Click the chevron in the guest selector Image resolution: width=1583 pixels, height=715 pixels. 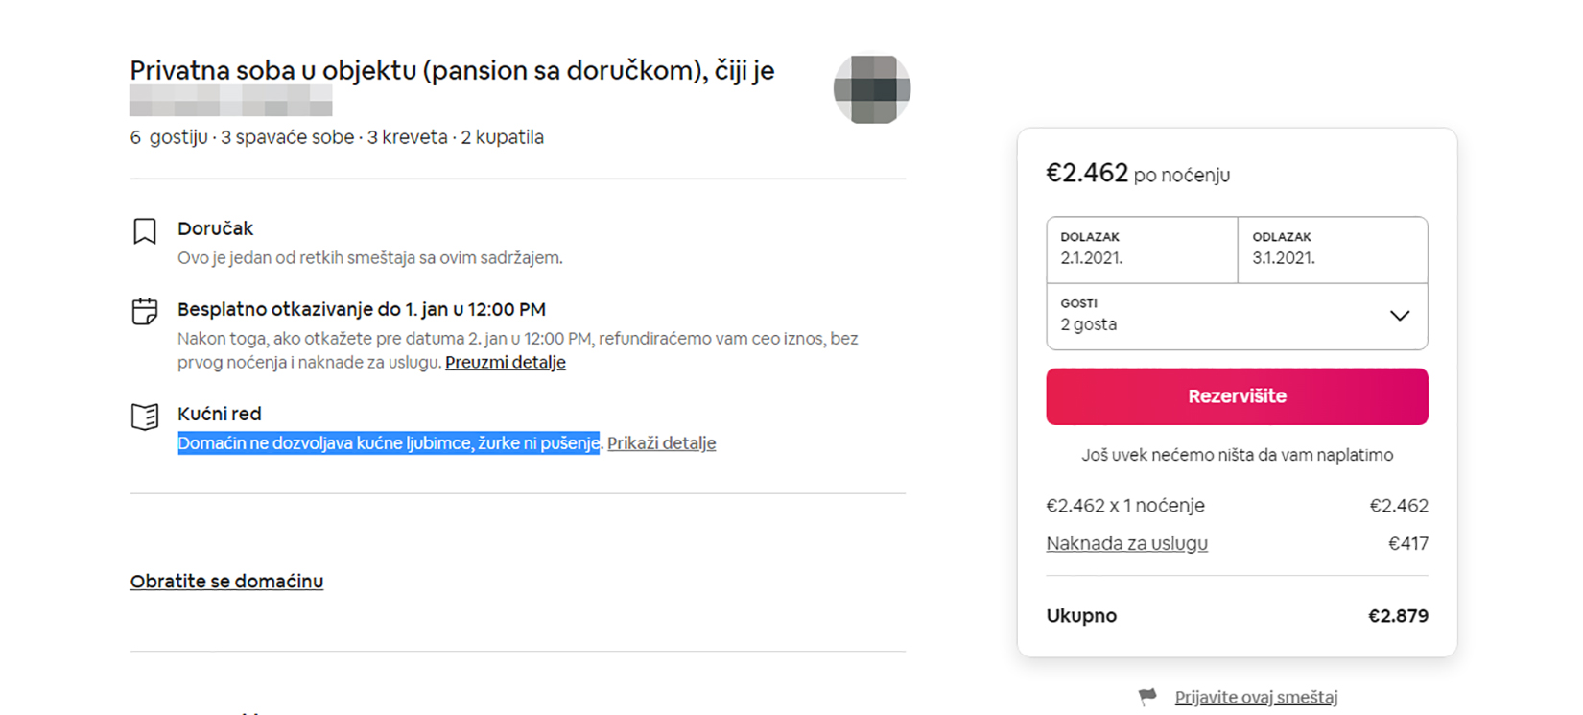[x=1400, y=316]
